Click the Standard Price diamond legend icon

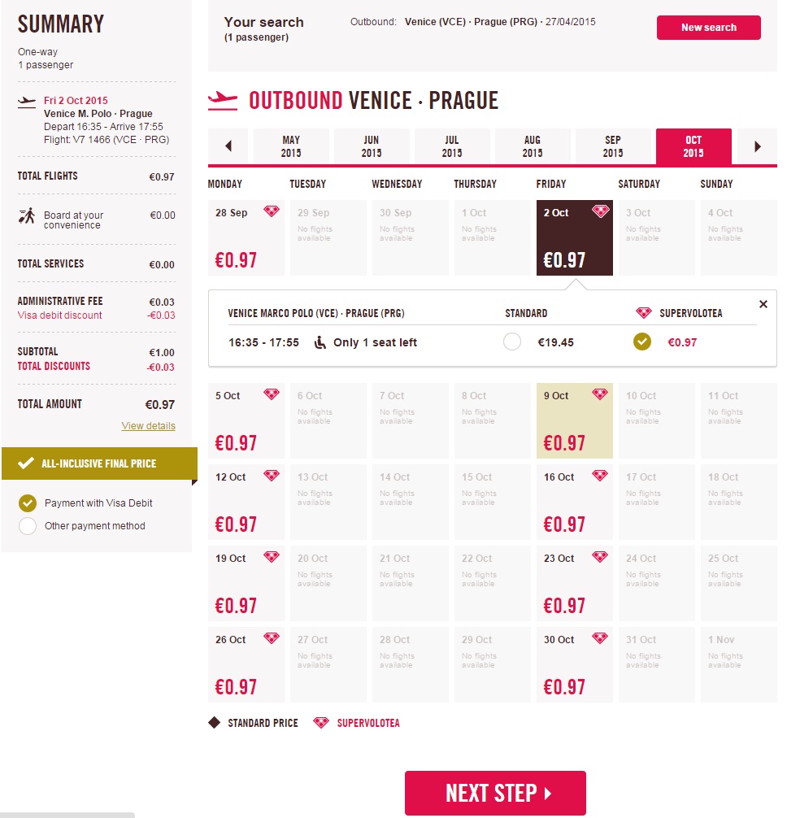click(x=214, y=723)
